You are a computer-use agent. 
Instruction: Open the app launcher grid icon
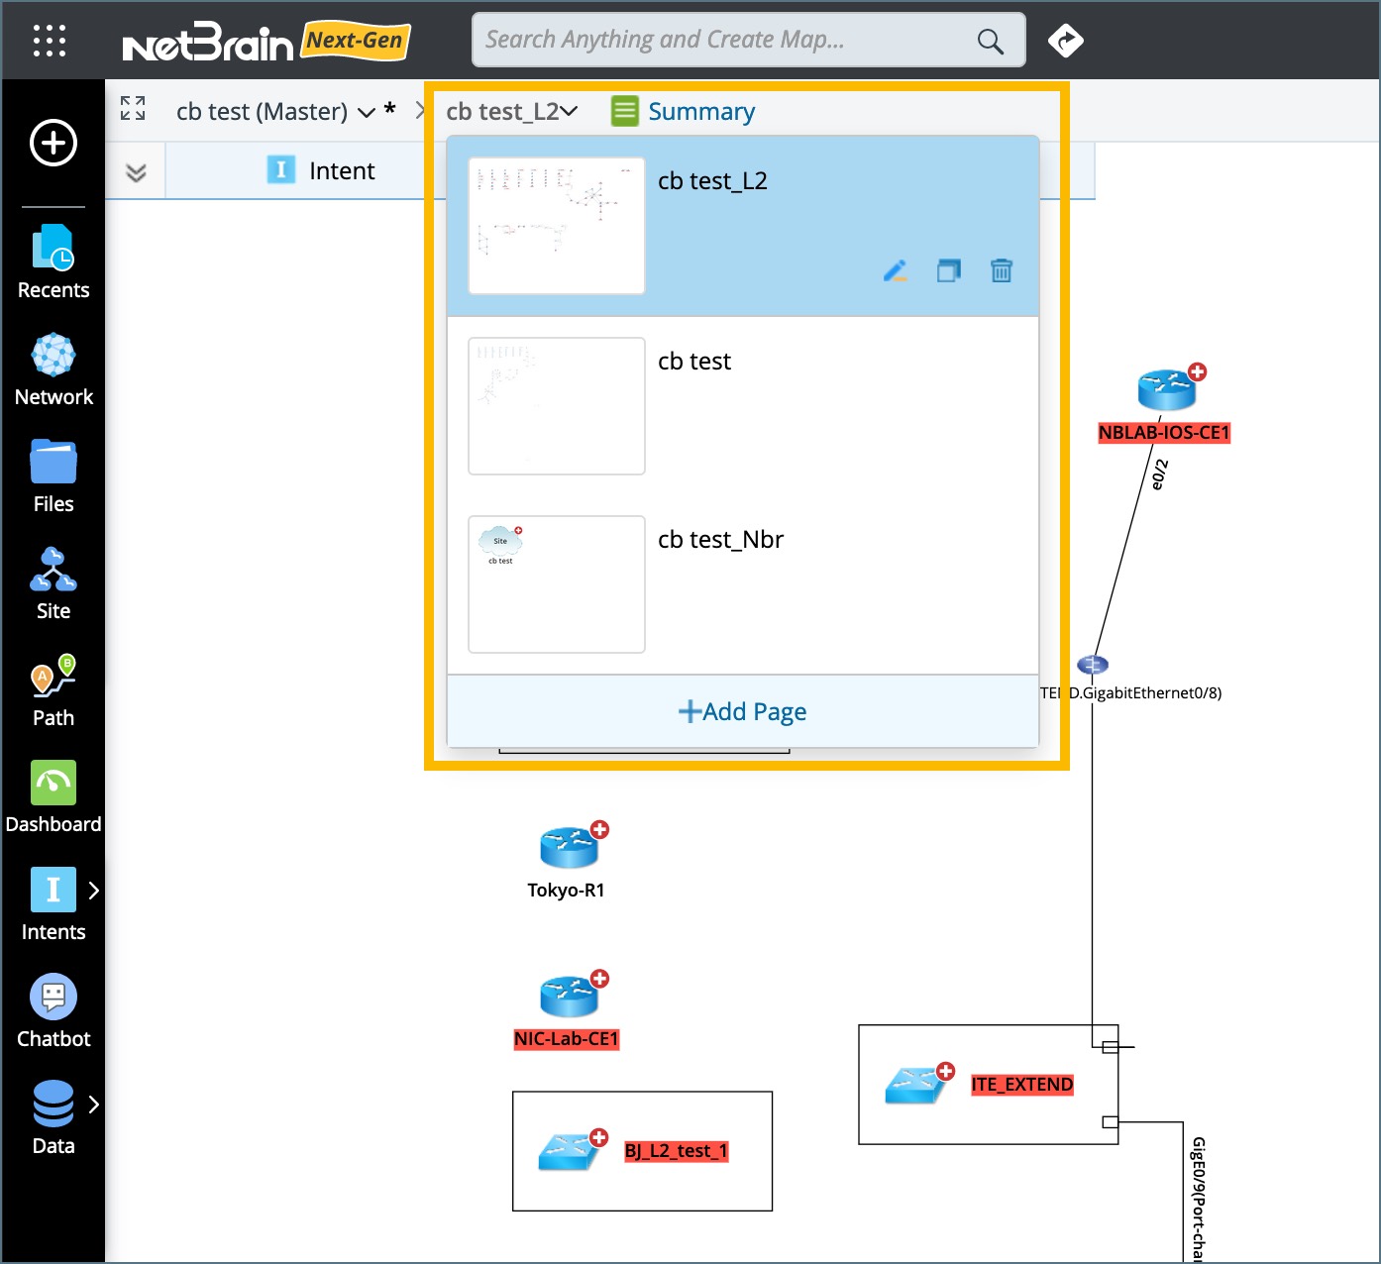(49, 41)
